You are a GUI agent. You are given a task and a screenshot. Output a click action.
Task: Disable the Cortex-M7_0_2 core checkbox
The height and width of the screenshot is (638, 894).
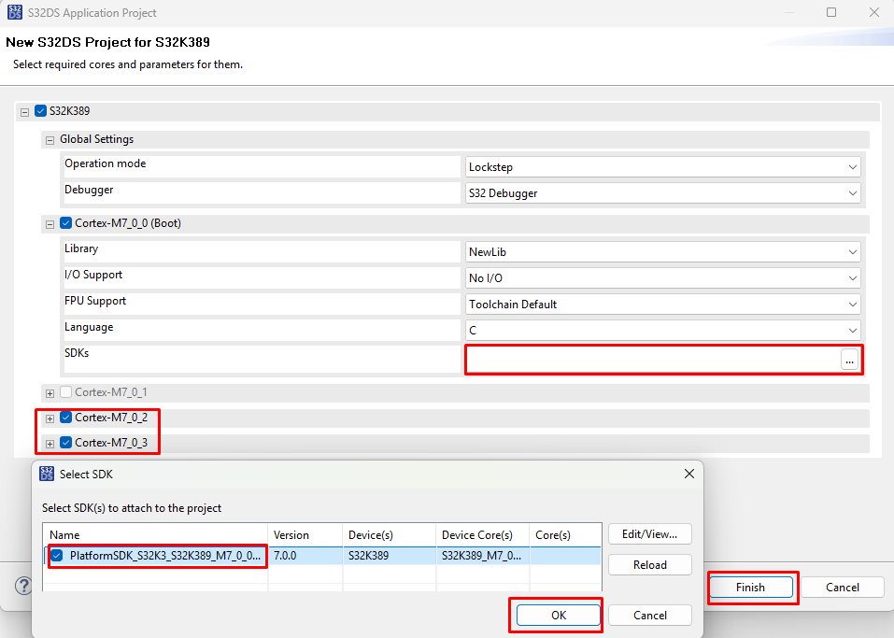tap(65, 418)
